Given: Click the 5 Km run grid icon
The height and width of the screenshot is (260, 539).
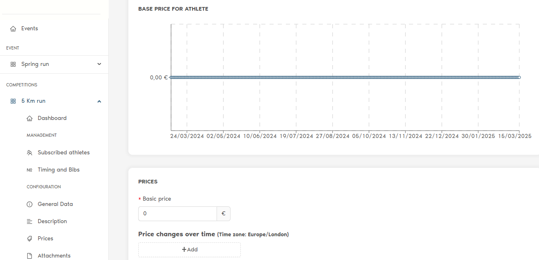Looking at the screenshot, I should [13, 101].
